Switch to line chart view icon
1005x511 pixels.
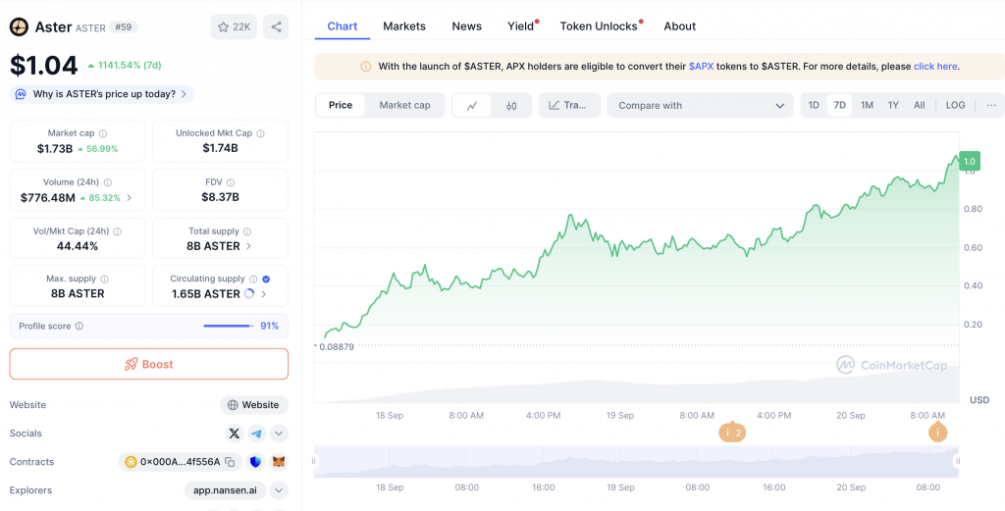pyautogui.click(x=472, y=106)
